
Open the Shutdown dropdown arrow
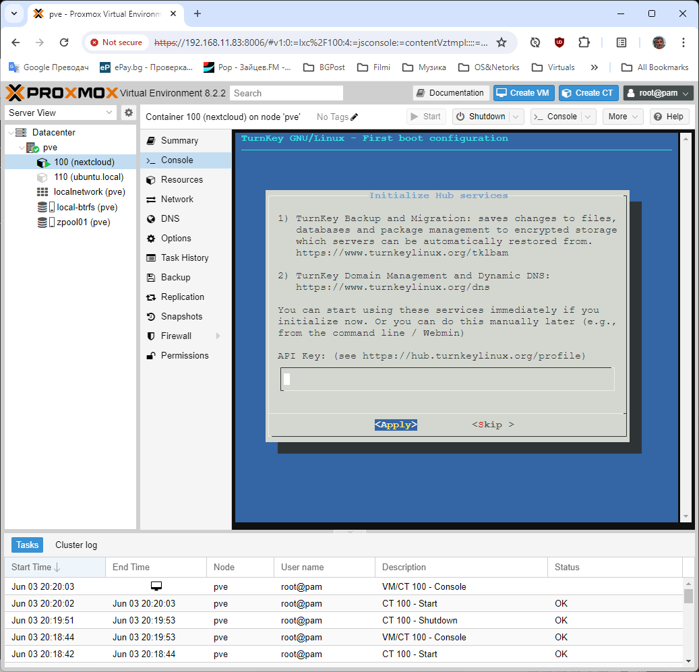coord(516,117)
